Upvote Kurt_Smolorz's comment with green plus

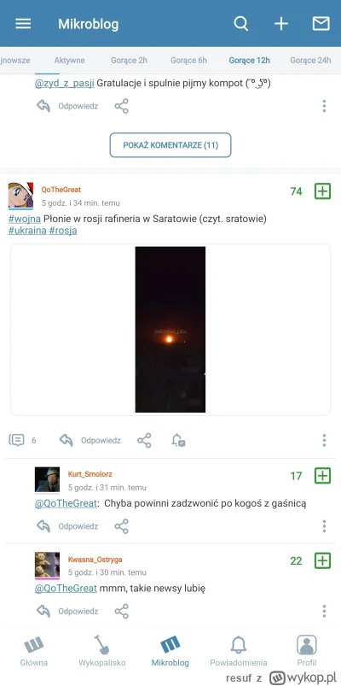[322, 476]
